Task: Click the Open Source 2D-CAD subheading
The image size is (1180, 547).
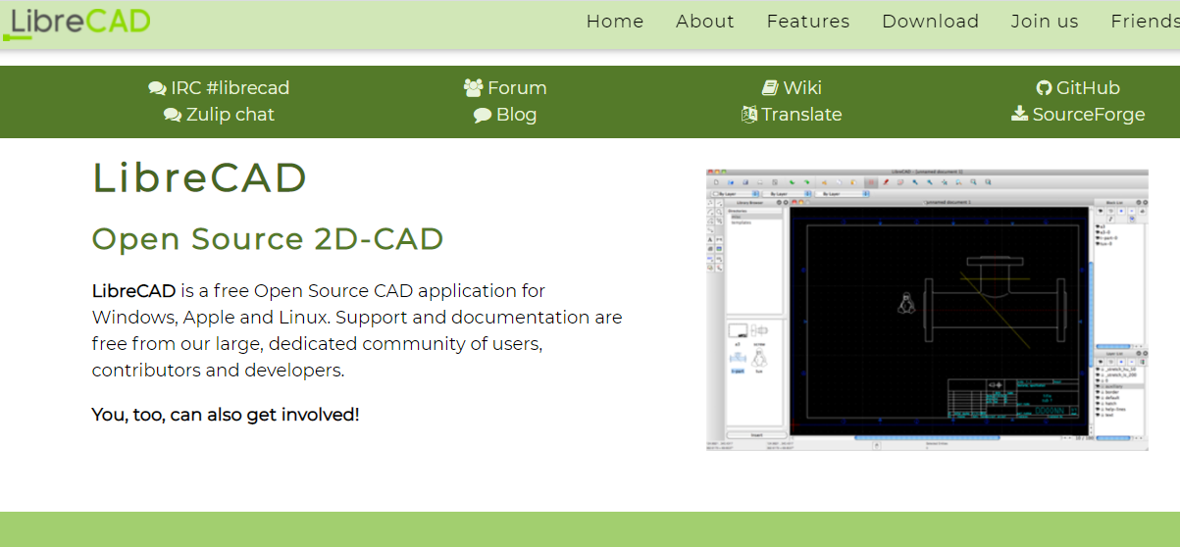Action: (268, 238)
